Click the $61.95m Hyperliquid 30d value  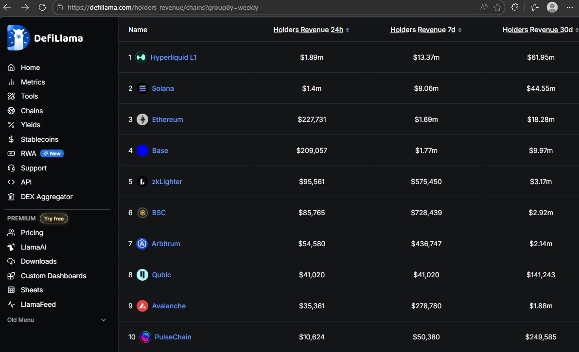(541, 57)
